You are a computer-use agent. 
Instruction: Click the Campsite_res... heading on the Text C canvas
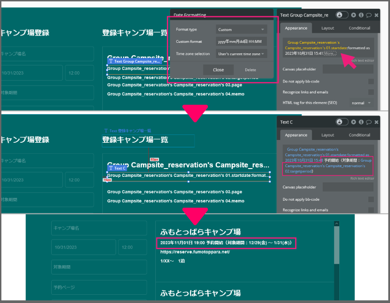point(188,165)
